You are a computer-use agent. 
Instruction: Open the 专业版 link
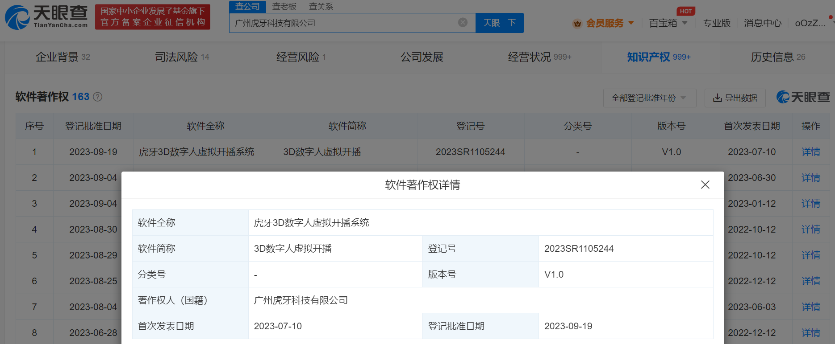717,23
